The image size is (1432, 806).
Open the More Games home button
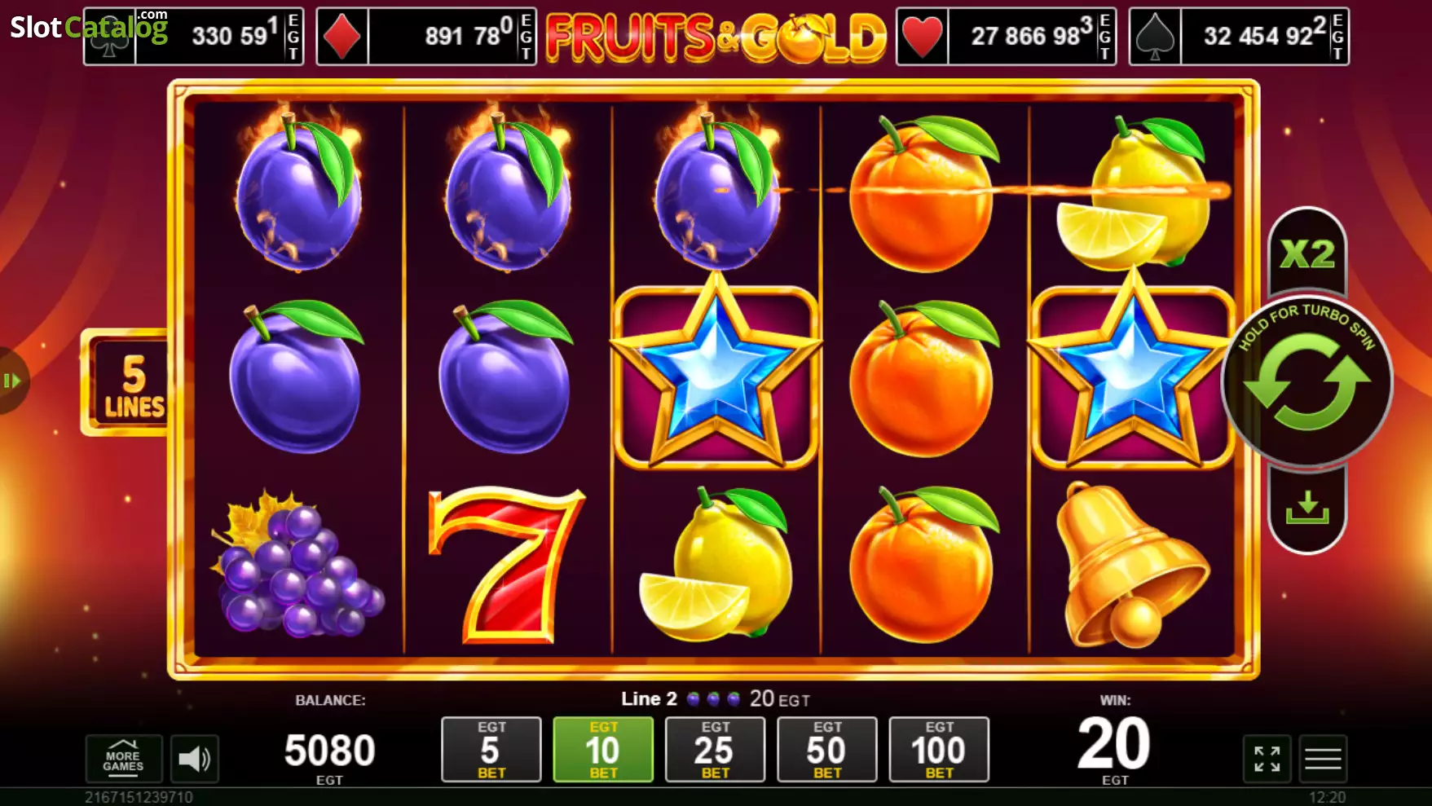(123, 759)
